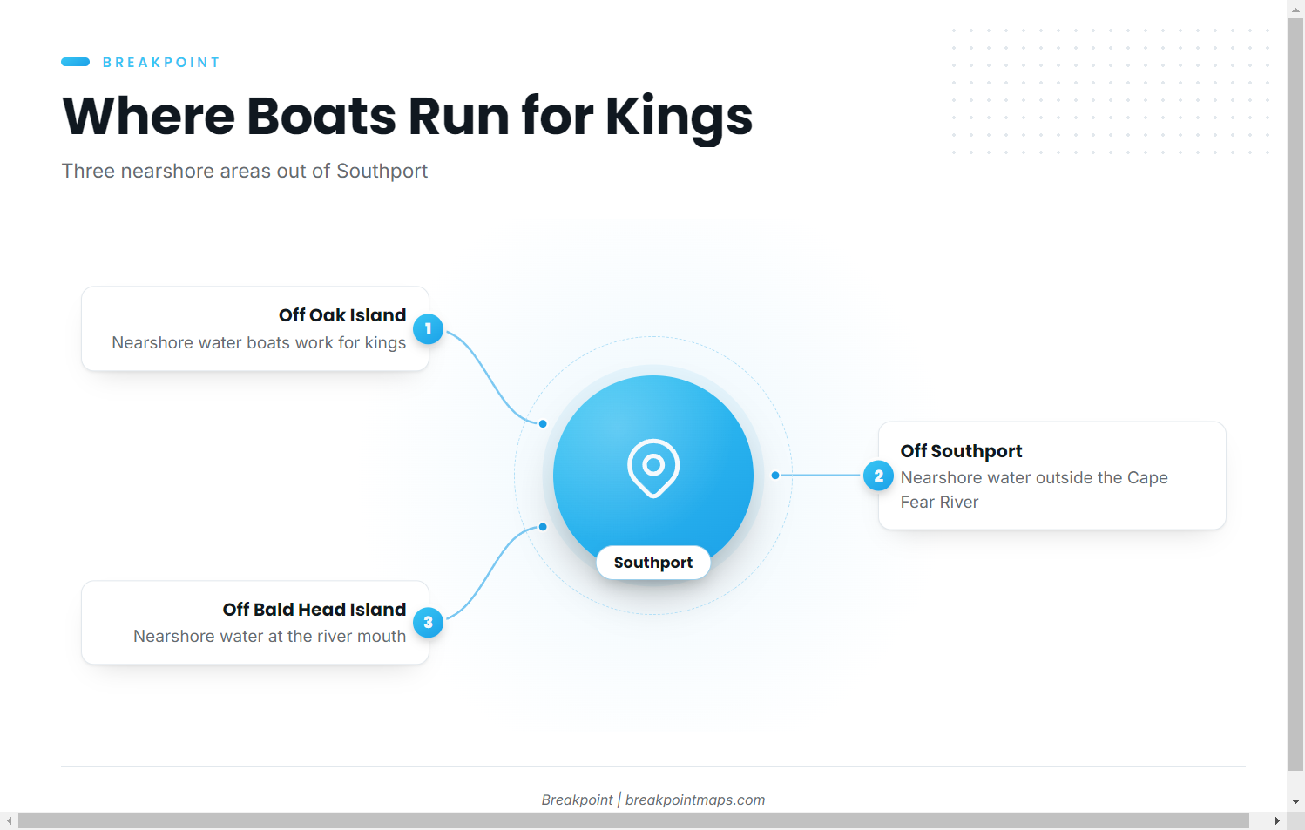1305x830 pixels.
Task: Click the scroll up arrow on the vertical scrollbar
Action: click(x=1296, y=10)
